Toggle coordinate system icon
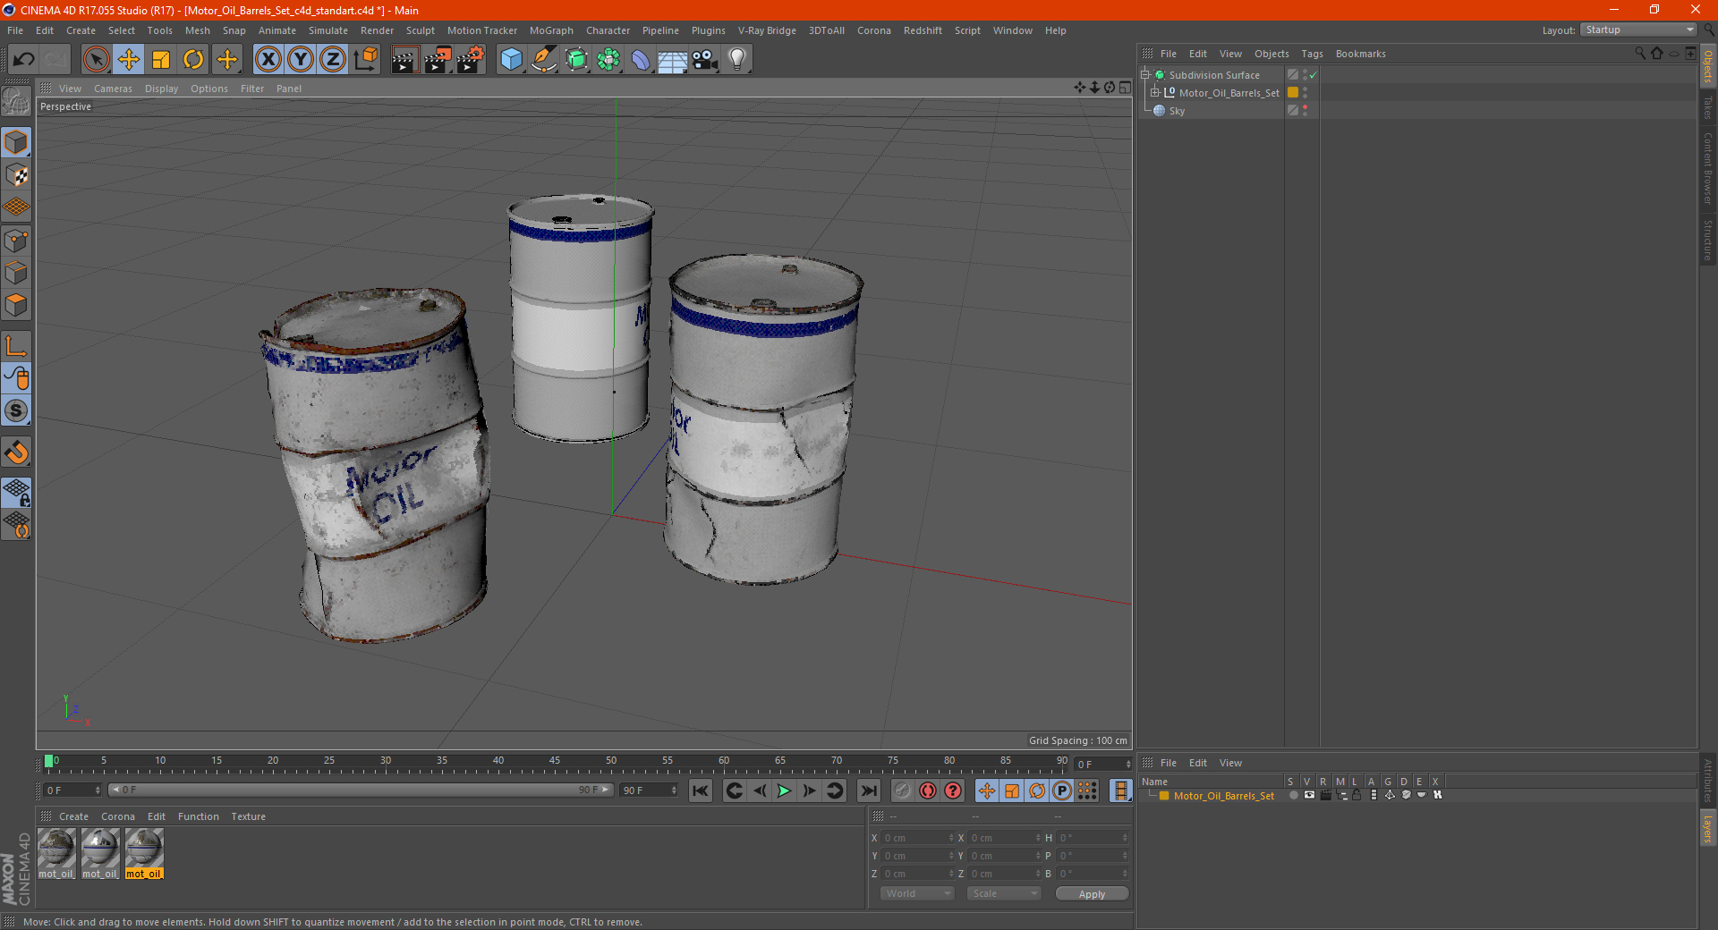The width and height of the screenshot is (1718, 930). click(366, 60)
